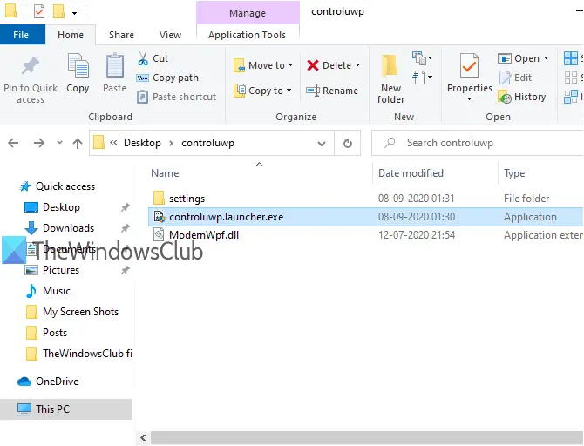Open the Posts folder
584x446 pixels.
46,333
